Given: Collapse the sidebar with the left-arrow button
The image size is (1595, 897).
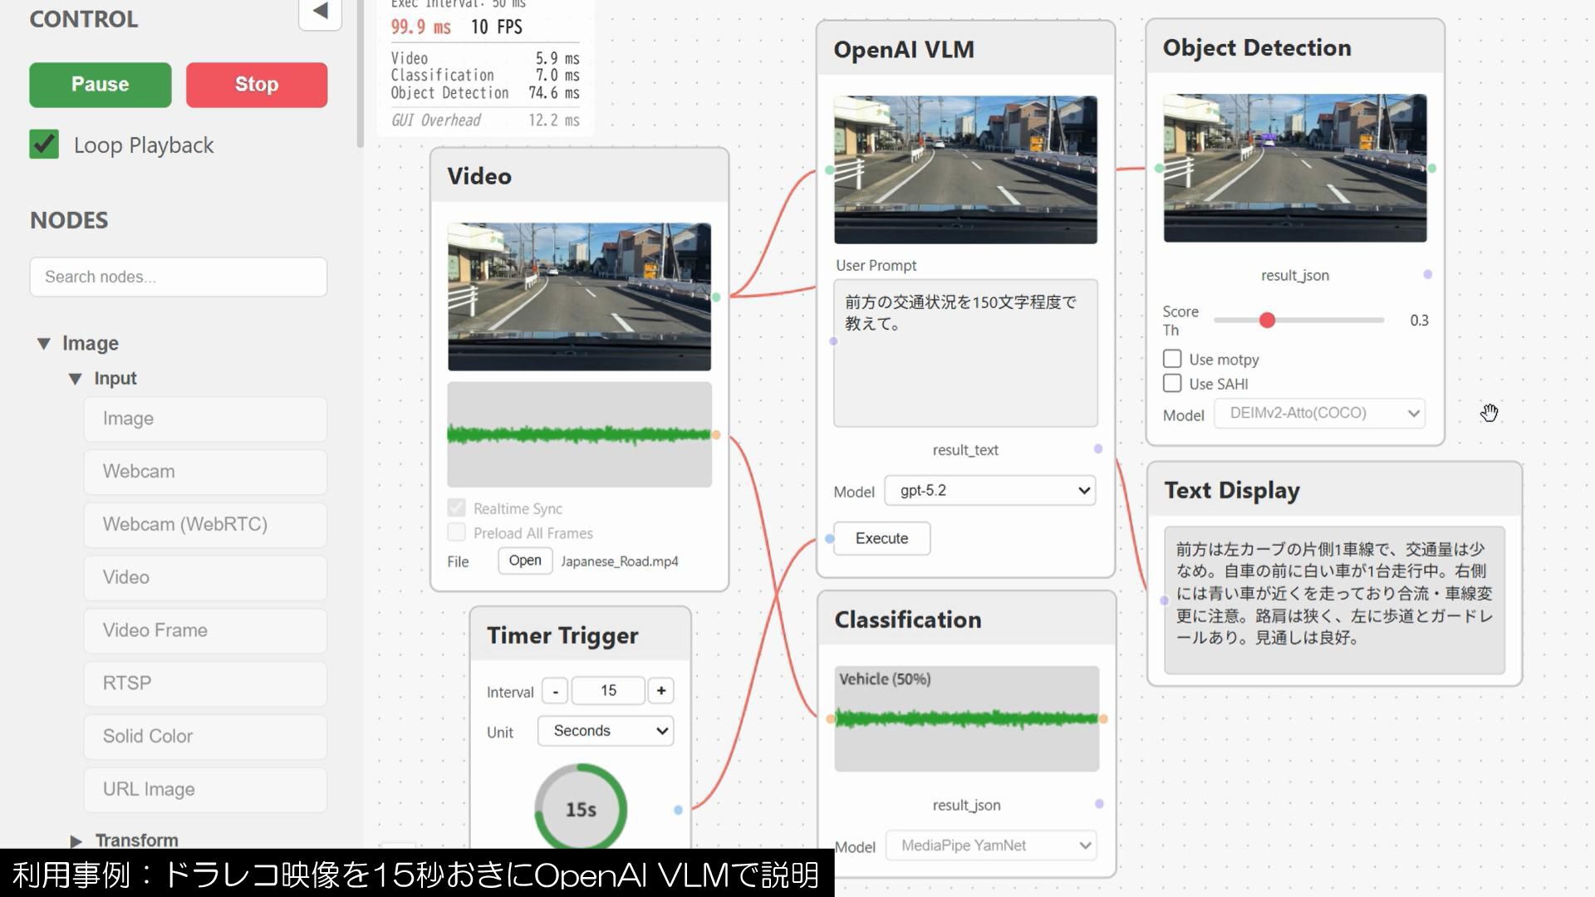Looking at the screenshot, I should [320, 12].
